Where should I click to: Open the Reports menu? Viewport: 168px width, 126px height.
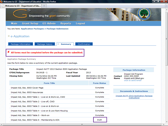66,23
